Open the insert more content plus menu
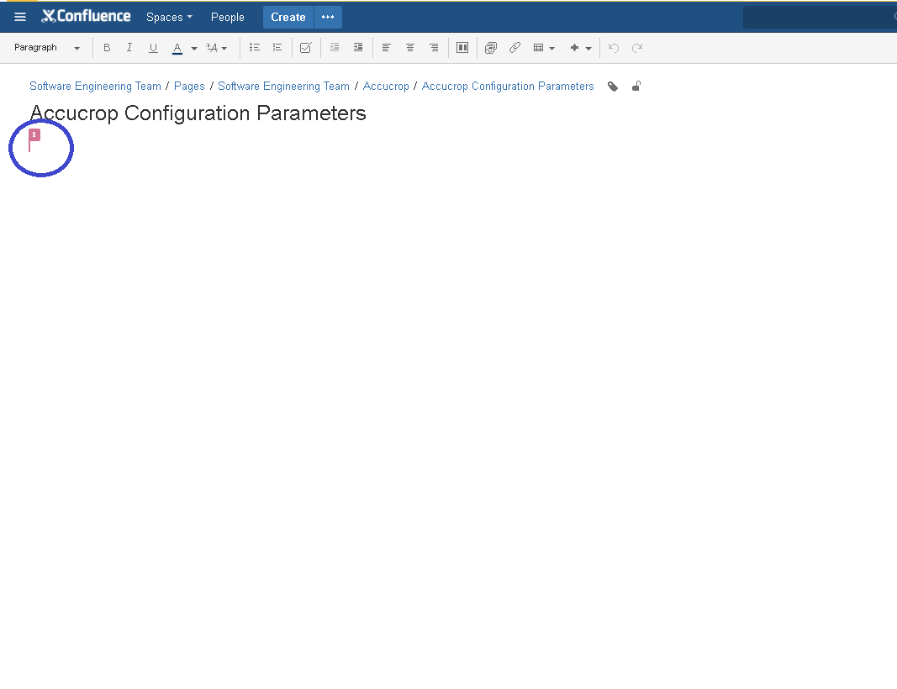 581,48
